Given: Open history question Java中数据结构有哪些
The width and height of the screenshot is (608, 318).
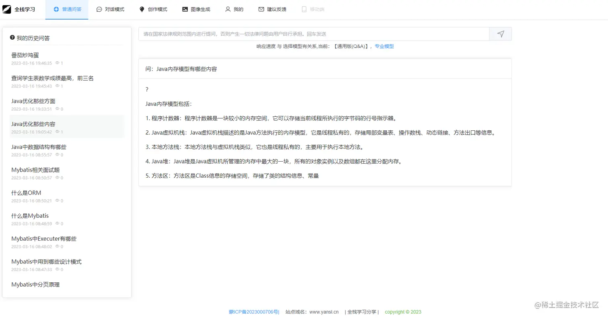Looking at the screenshot, I should click(39, 147).
